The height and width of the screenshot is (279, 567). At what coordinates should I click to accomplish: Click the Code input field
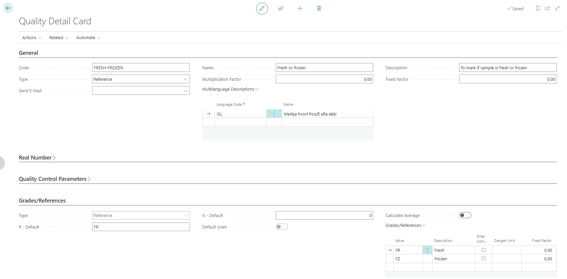tap(141, 68)
